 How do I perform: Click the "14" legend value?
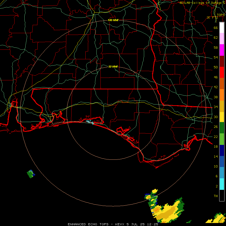pos(216,156)
